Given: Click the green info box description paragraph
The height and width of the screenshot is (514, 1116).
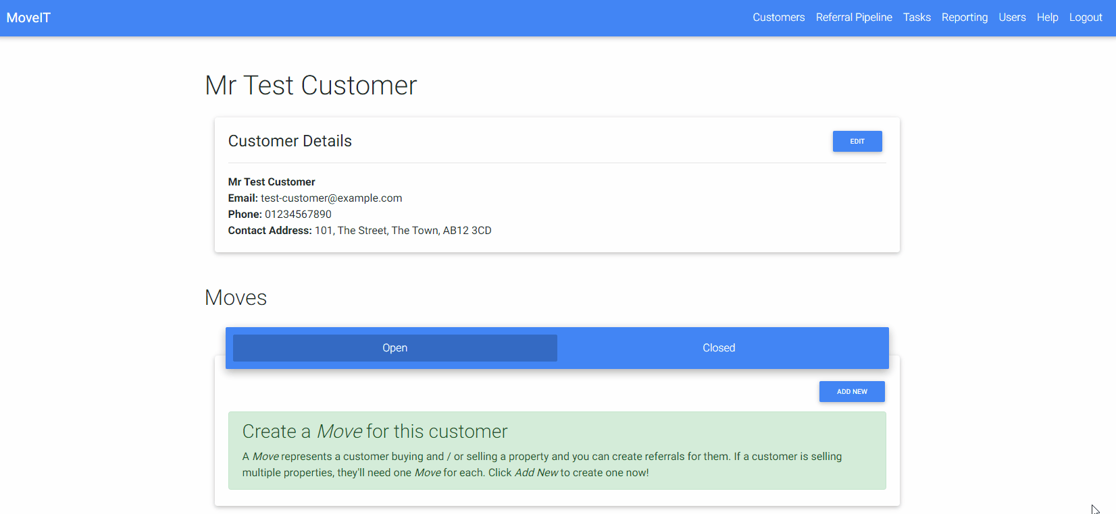Looking at the screenshot, I should [542, 465].
